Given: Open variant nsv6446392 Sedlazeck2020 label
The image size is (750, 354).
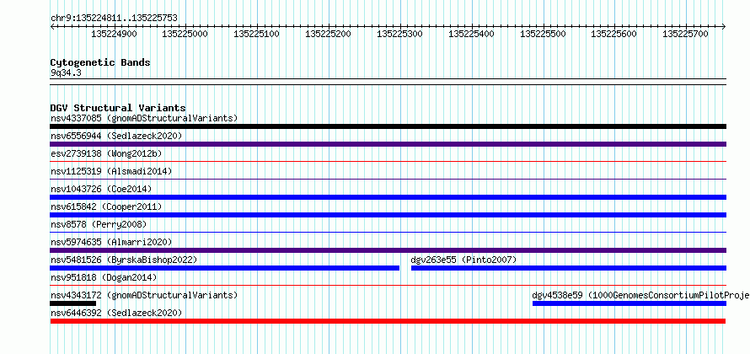Looking at the screenshot, I should (116, 313).
